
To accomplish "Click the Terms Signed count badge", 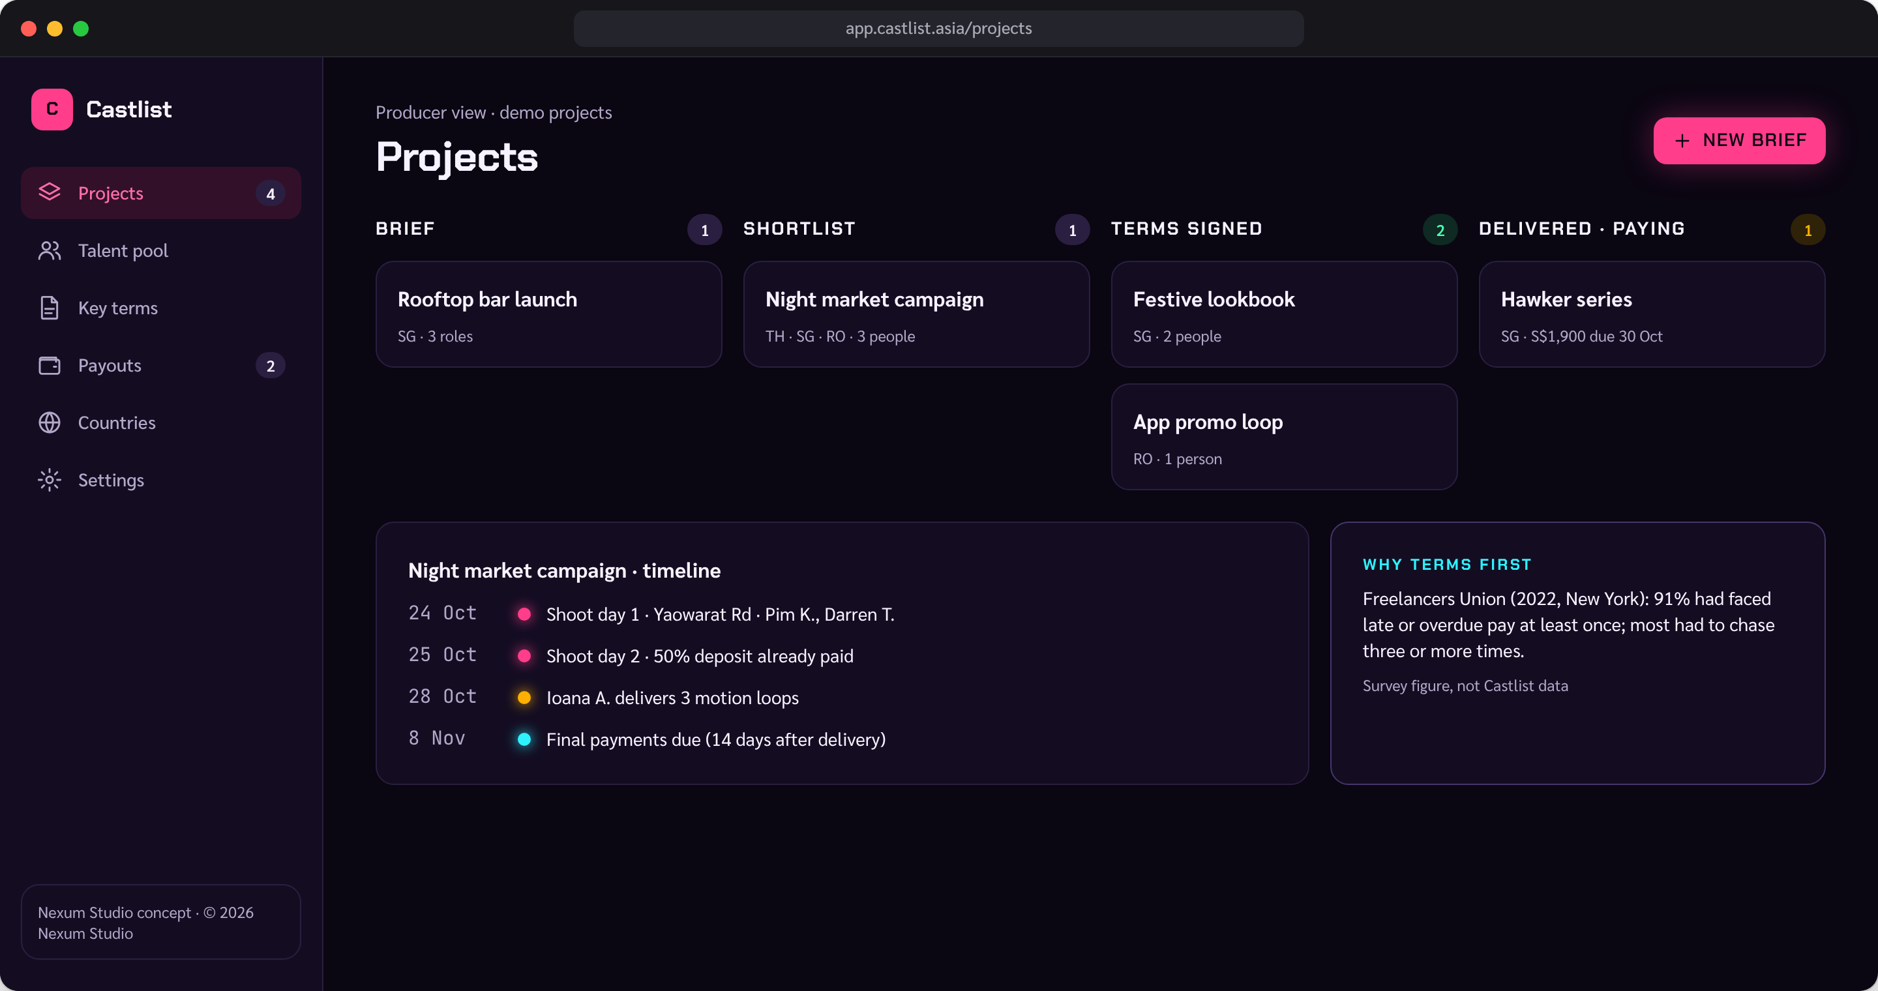I will pos(1440,230).
